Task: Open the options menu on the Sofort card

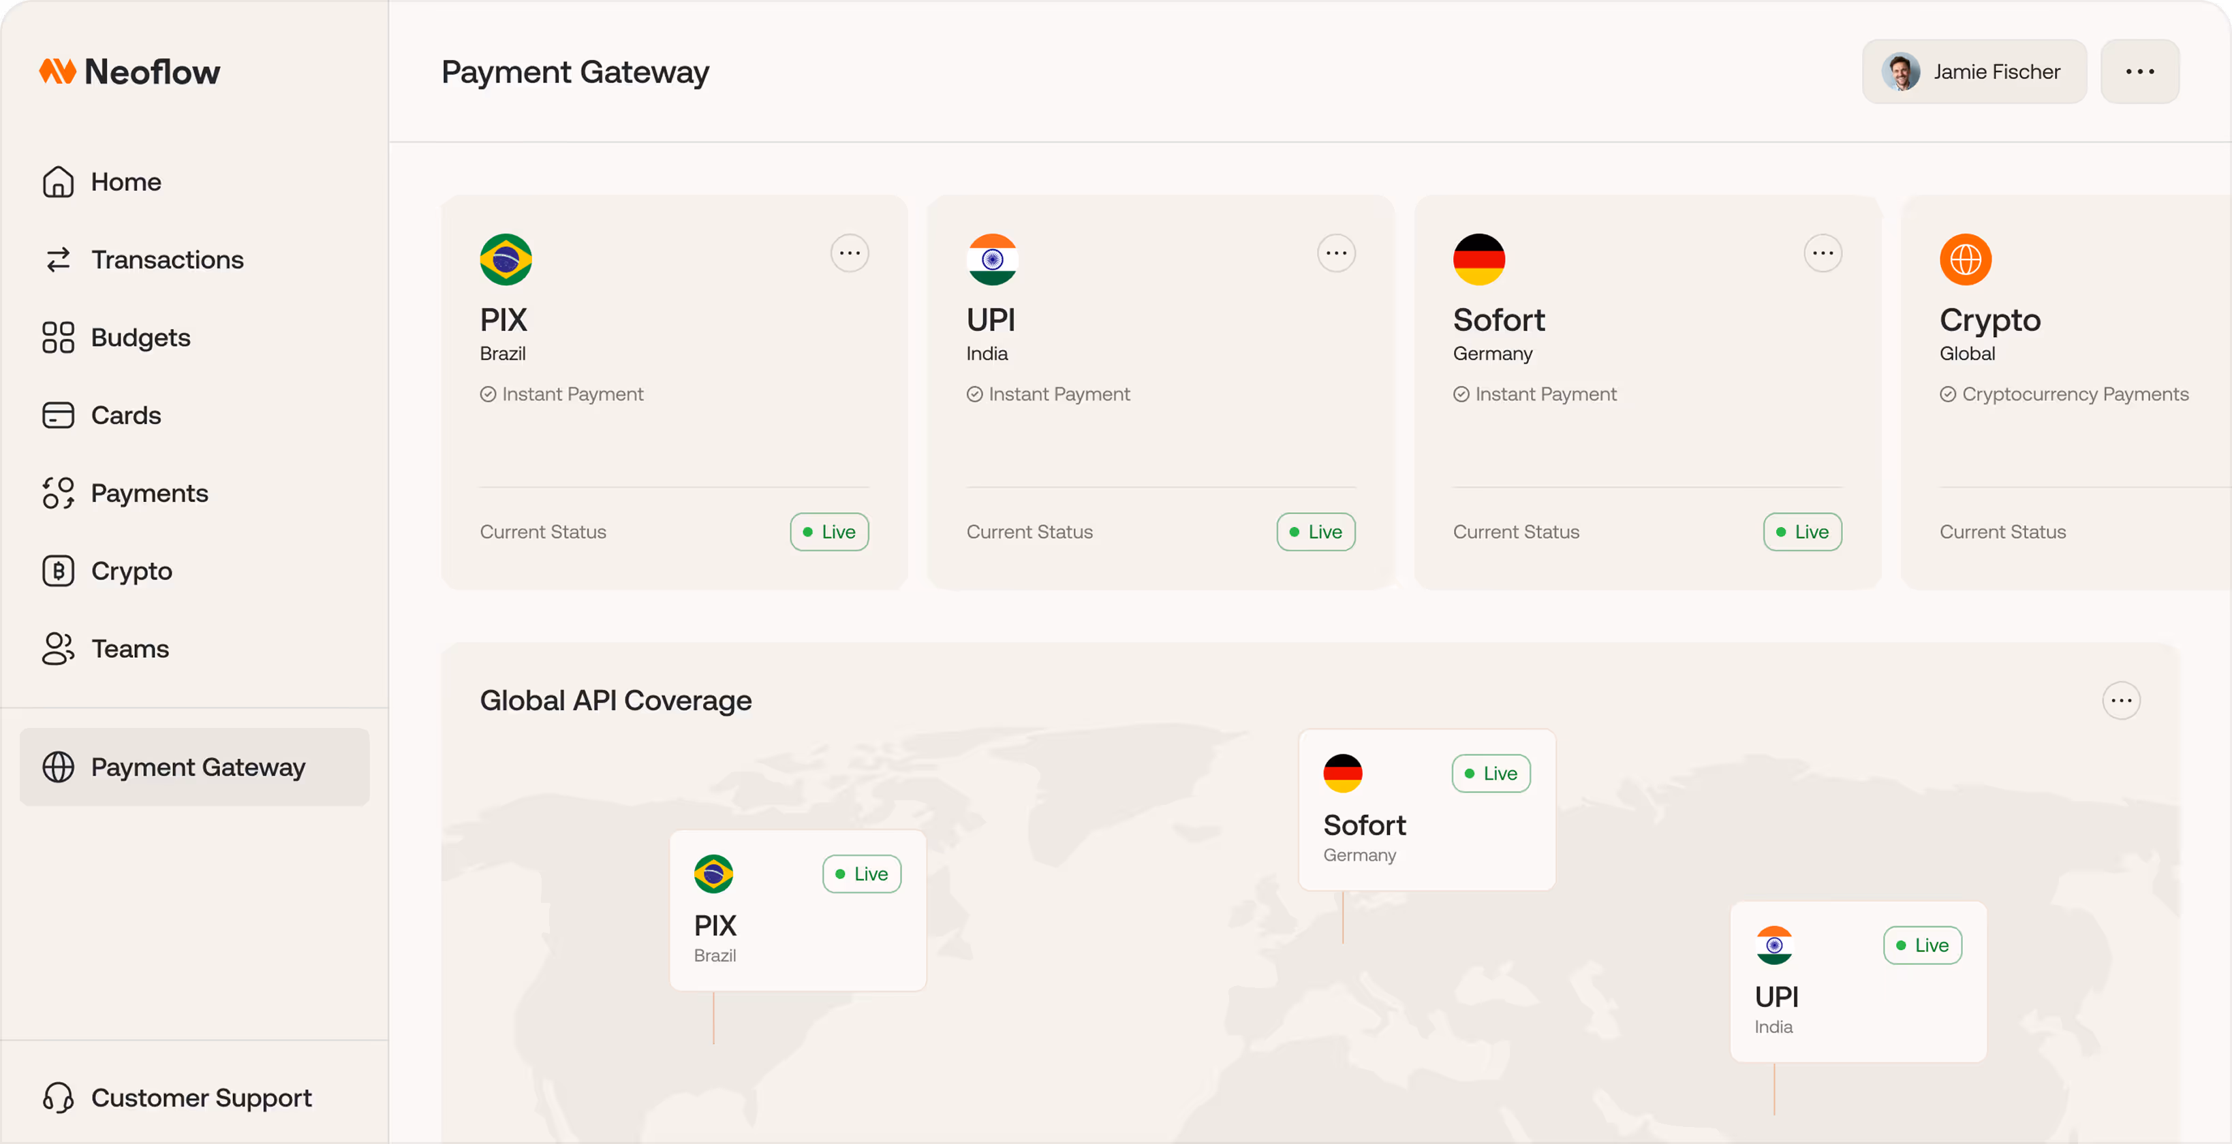Action: click(1822, 252)
